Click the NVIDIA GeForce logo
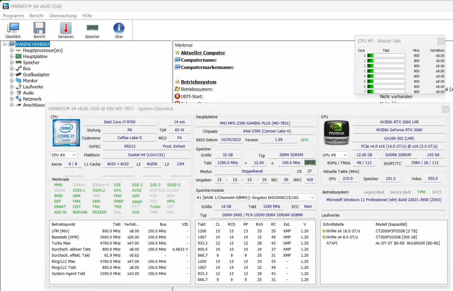Screen dimensions: 453x291 336,132
